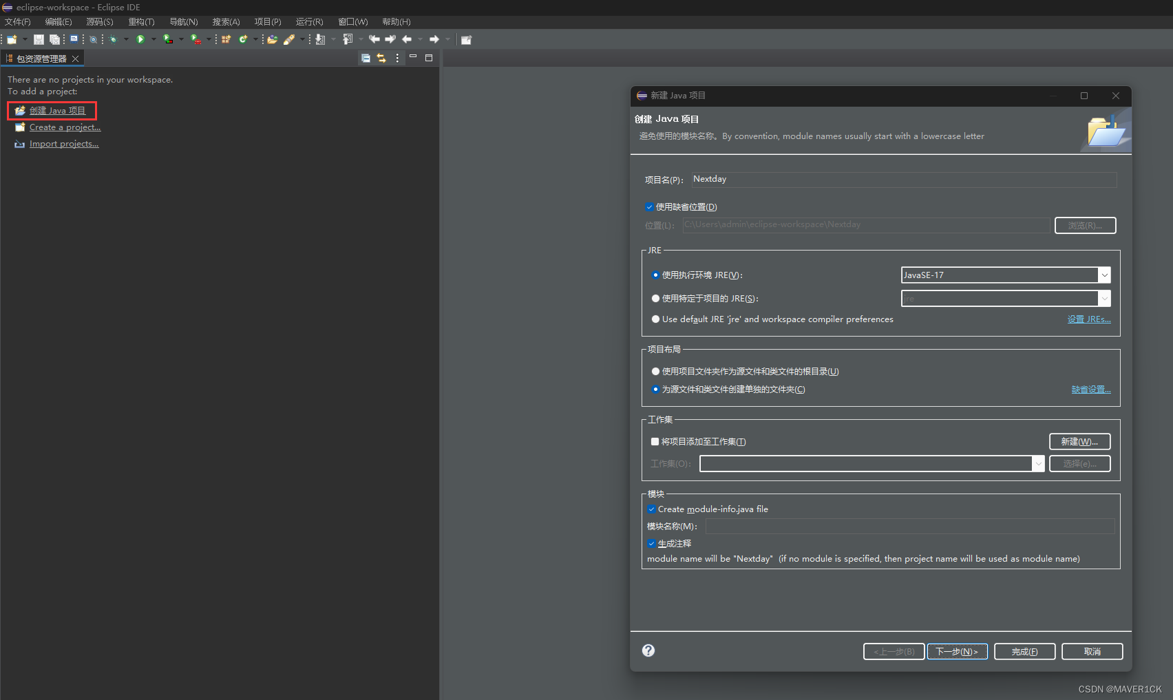Click the Create a project... link

tap(65, 127)
